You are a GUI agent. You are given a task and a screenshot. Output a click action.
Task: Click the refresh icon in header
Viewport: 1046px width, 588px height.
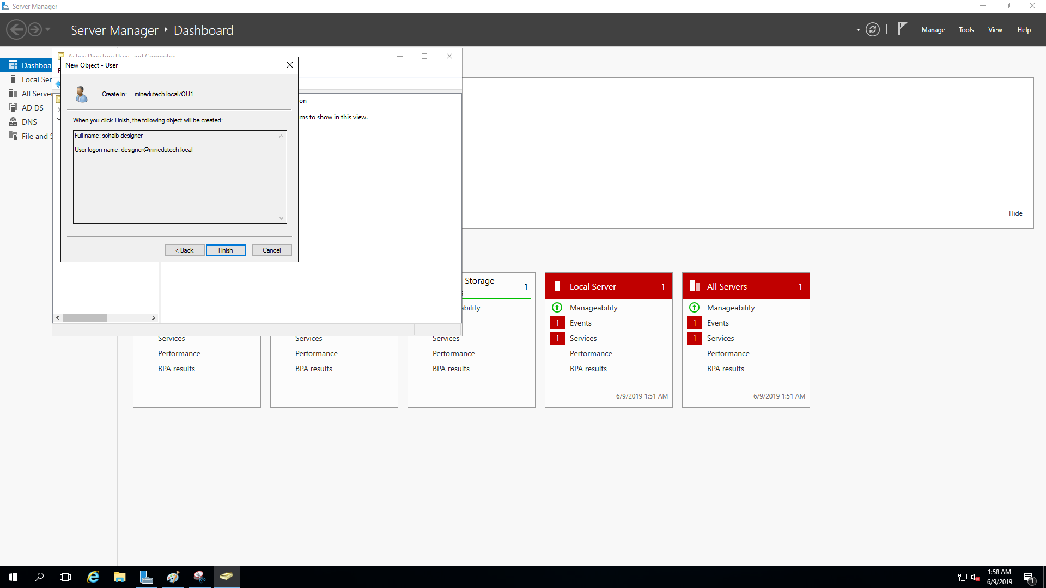[x=873, y=30]
